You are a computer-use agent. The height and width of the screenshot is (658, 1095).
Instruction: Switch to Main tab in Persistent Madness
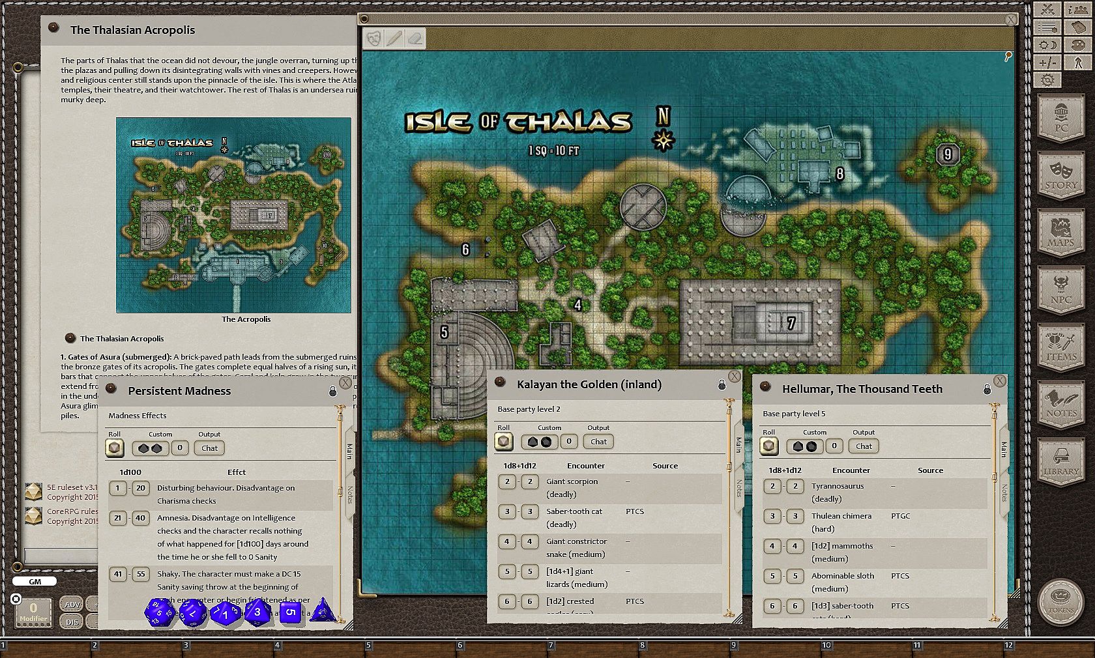coord(349,451)
